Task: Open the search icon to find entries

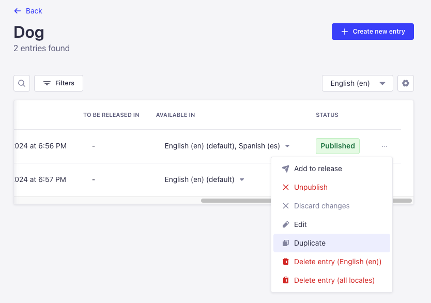Action: pos(21,83)
